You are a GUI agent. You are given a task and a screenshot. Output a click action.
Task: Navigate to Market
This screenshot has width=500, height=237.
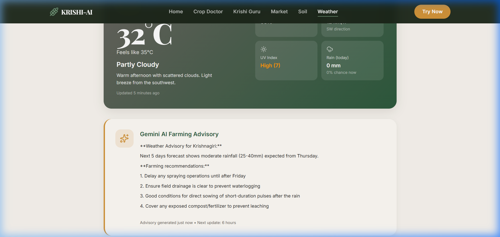click(279, 12)
